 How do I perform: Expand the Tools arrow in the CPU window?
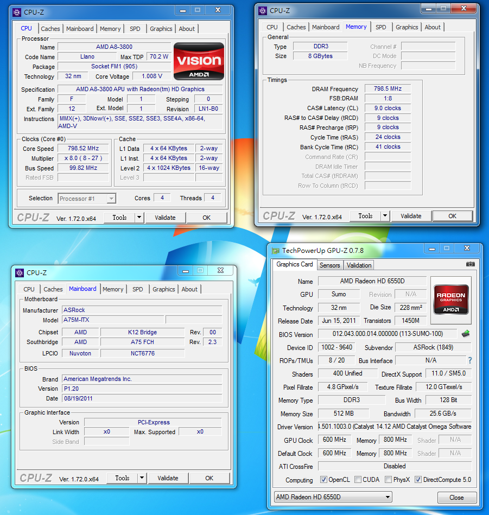click(x=139, y=218)
